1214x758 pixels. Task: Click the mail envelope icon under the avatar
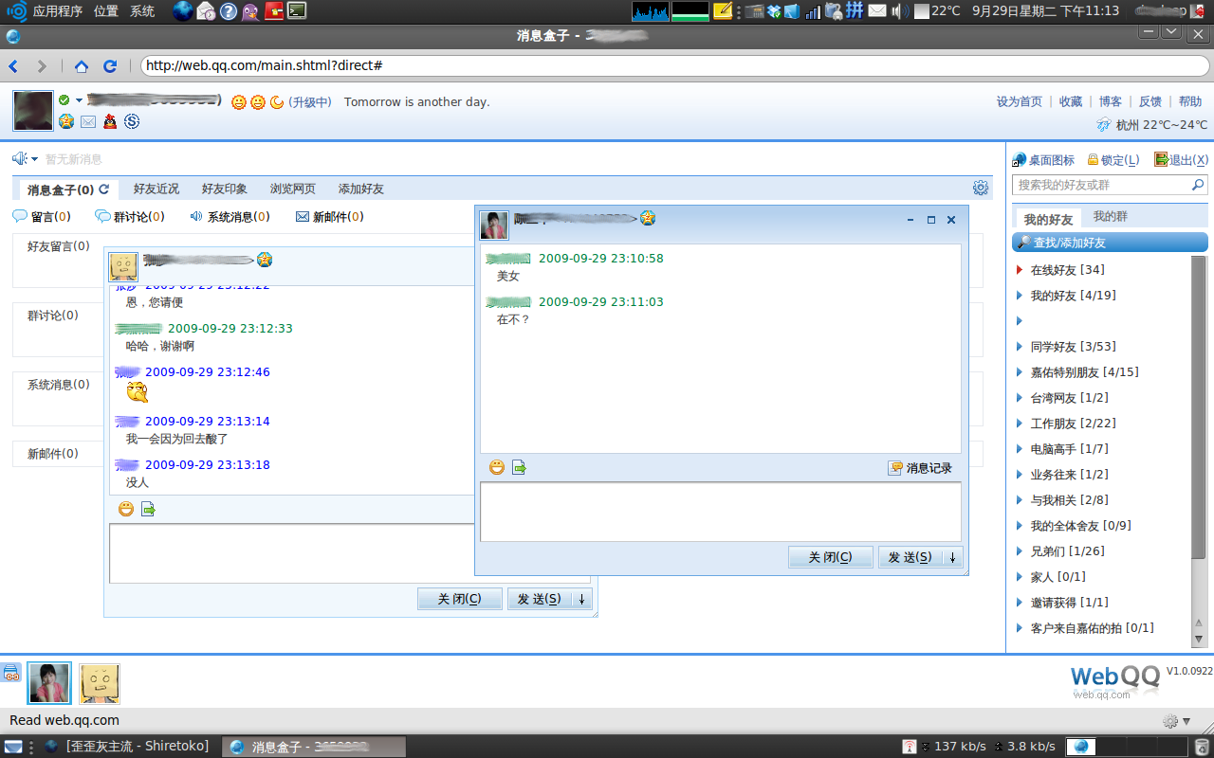(87, 121)
